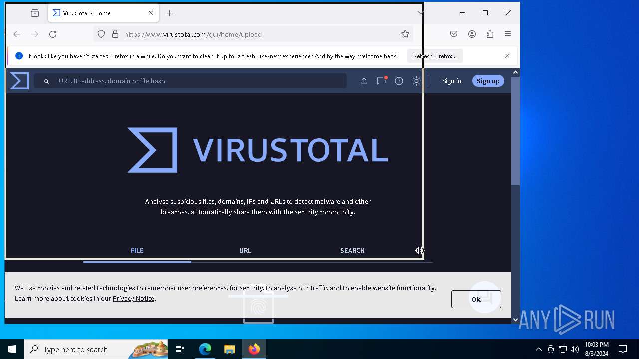Switch to the URL tab

[x=245, y=251]
